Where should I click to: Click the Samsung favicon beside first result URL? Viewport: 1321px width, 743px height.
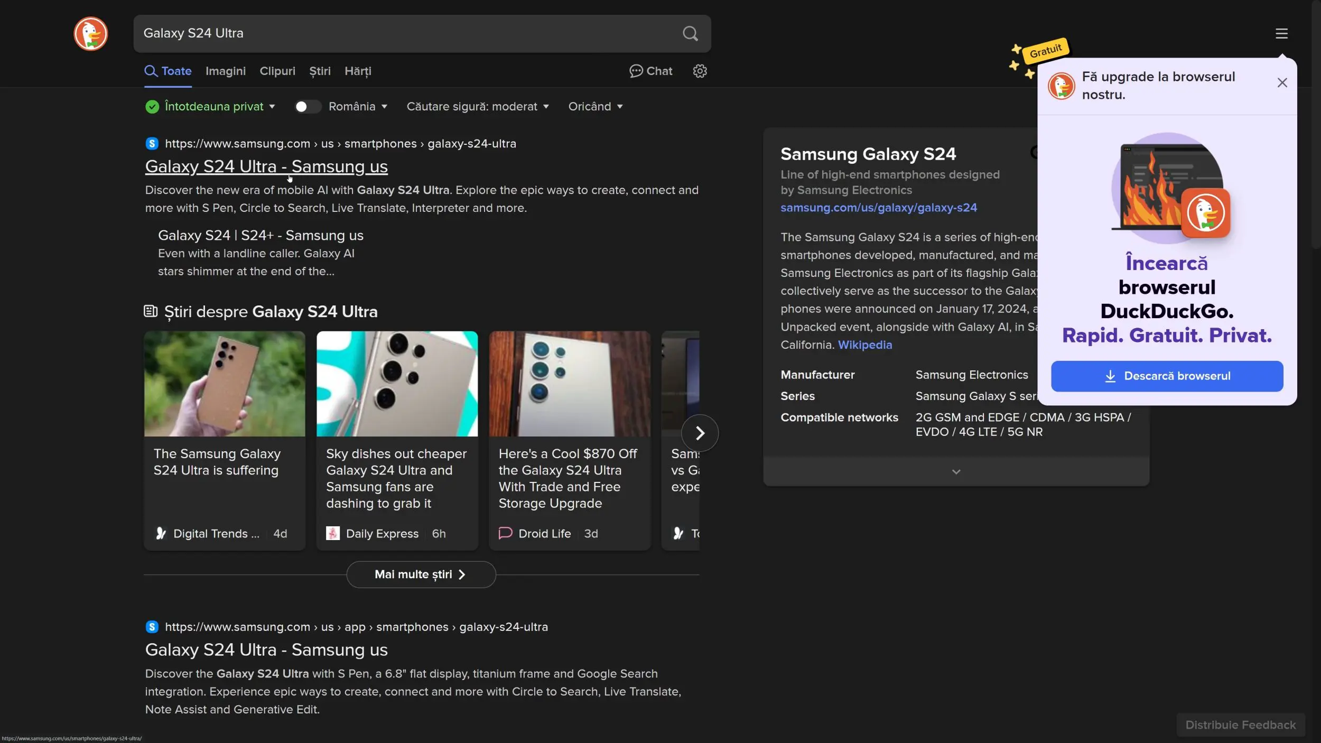(x=152, y=144)
